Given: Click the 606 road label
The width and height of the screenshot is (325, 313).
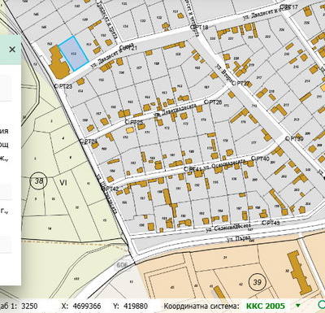Looking at the screenshot, I should (x=122, y=264).
